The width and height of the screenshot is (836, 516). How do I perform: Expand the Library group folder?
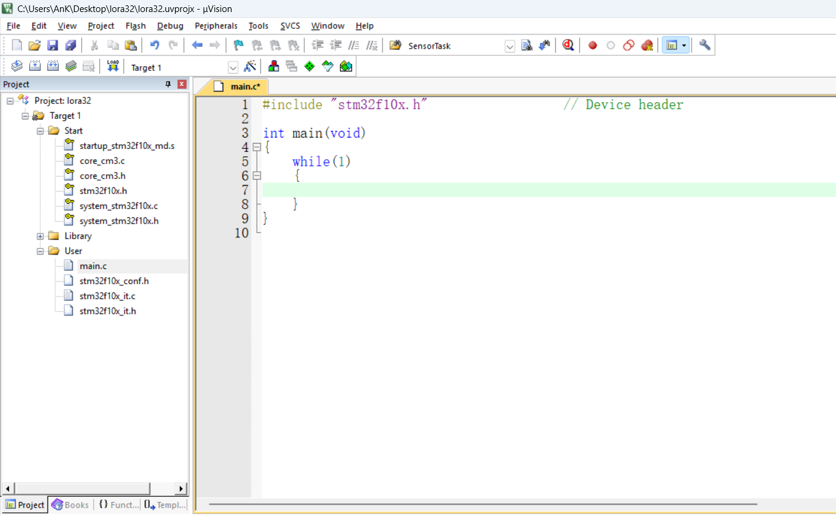click(40, 236)
